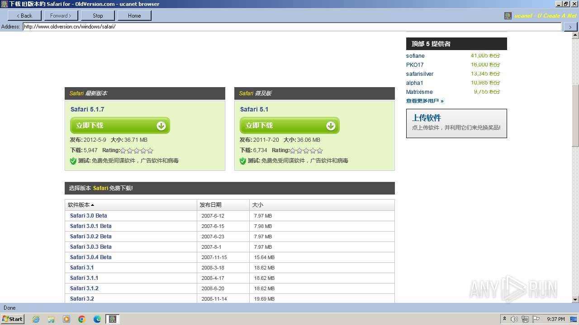This screenshot has width=579, height=325.
Task: Click the Action Center flag icon
Action: (x=536, y=319)
